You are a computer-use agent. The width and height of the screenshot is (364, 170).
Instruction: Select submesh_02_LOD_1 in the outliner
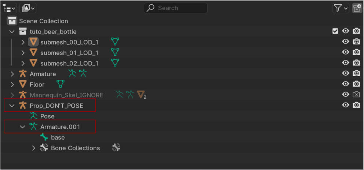[x=69, y=63]
